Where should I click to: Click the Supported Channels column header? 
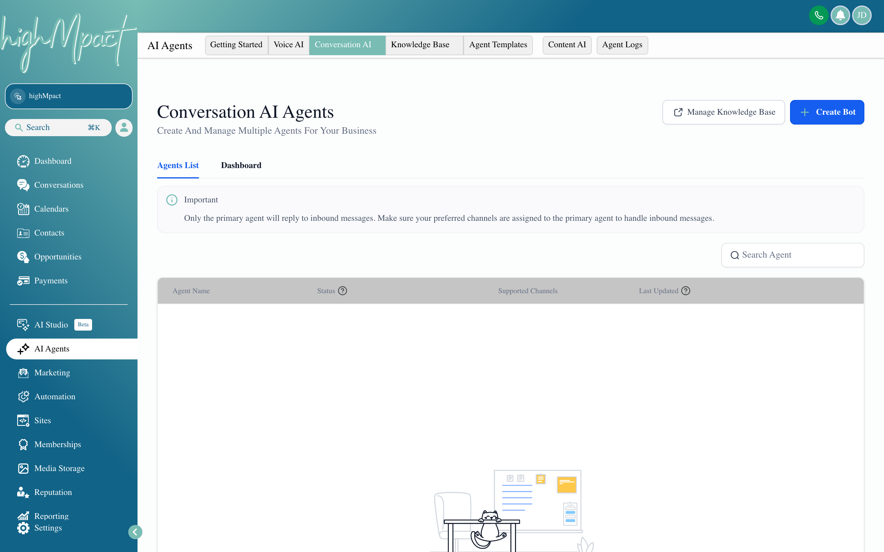click(x=527, y=291)
